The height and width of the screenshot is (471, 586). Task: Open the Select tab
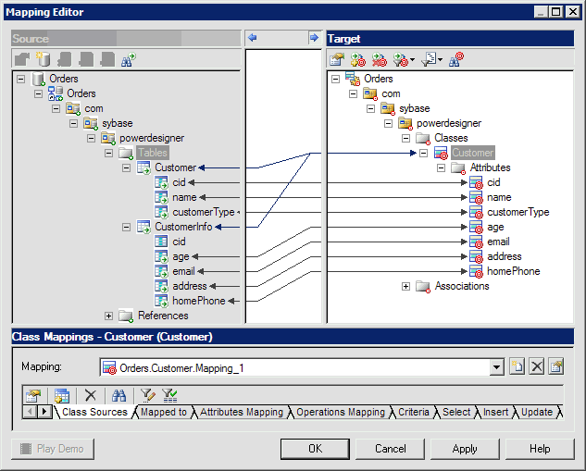456,412
